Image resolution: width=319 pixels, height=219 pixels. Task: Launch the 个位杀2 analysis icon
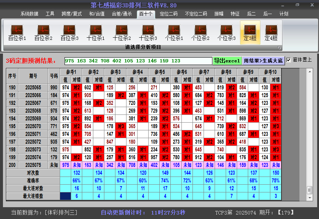pyautogui.click(x=200, y=32)
